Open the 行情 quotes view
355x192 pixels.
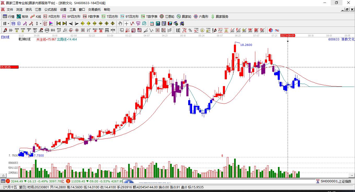point(9,16)
